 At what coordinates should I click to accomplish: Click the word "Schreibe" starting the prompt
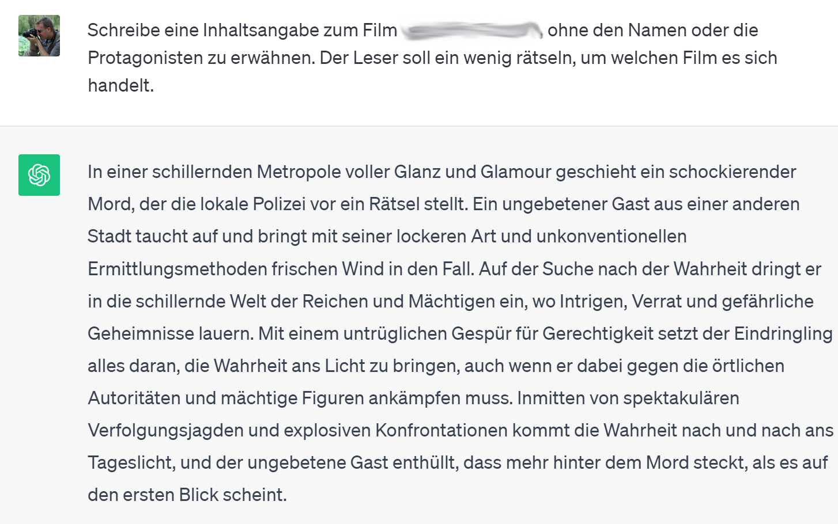[119, 31]
